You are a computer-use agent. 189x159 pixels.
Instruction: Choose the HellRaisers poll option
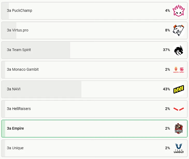tap(94, 109)
